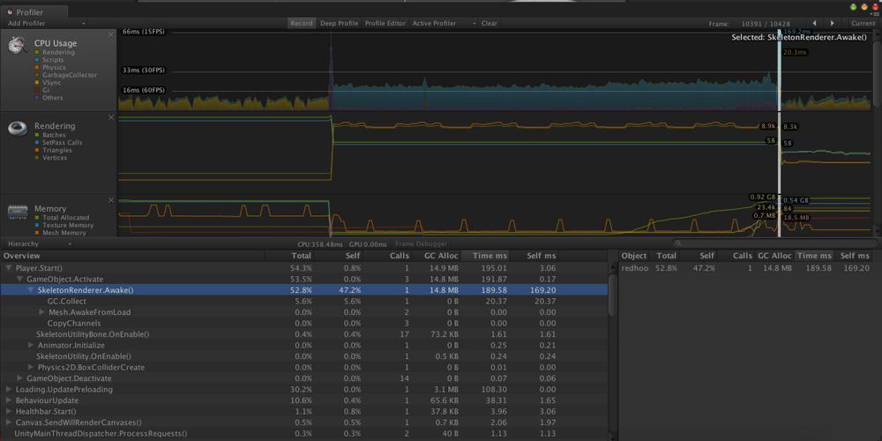Open the Hierarchy view dropdown
This screenshot has height=441, width=882.
[38, 244]
